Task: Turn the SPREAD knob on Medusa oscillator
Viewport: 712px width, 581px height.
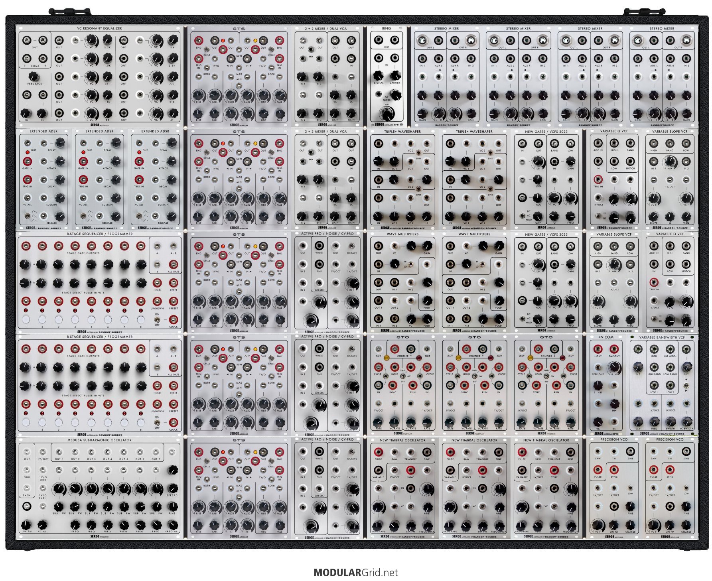Action: tap(172, 488)
